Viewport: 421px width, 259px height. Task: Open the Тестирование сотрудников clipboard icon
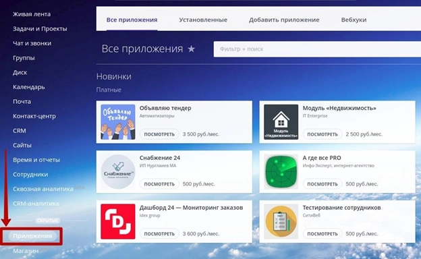281,221
